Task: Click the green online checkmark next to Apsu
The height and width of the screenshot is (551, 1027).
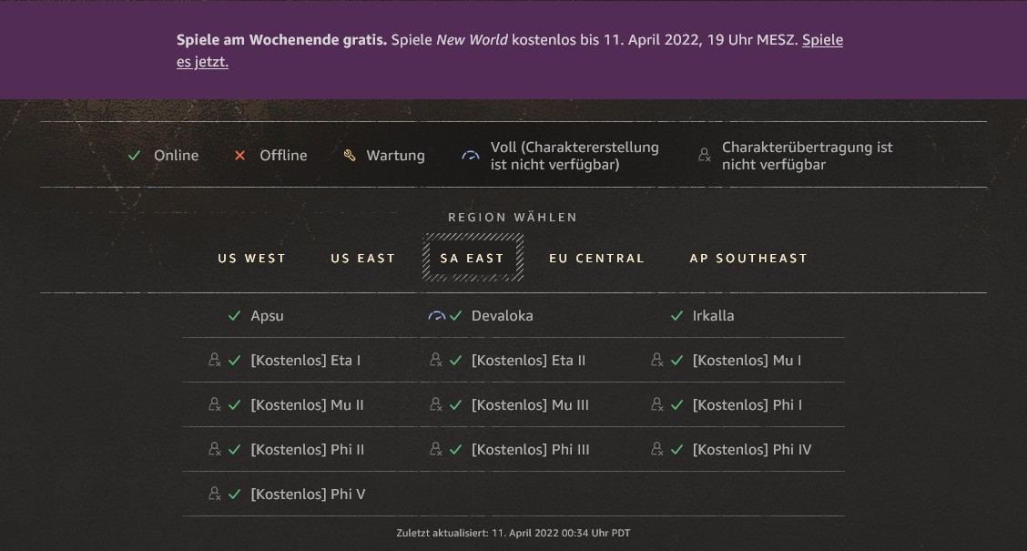Action: coord(234,316)
